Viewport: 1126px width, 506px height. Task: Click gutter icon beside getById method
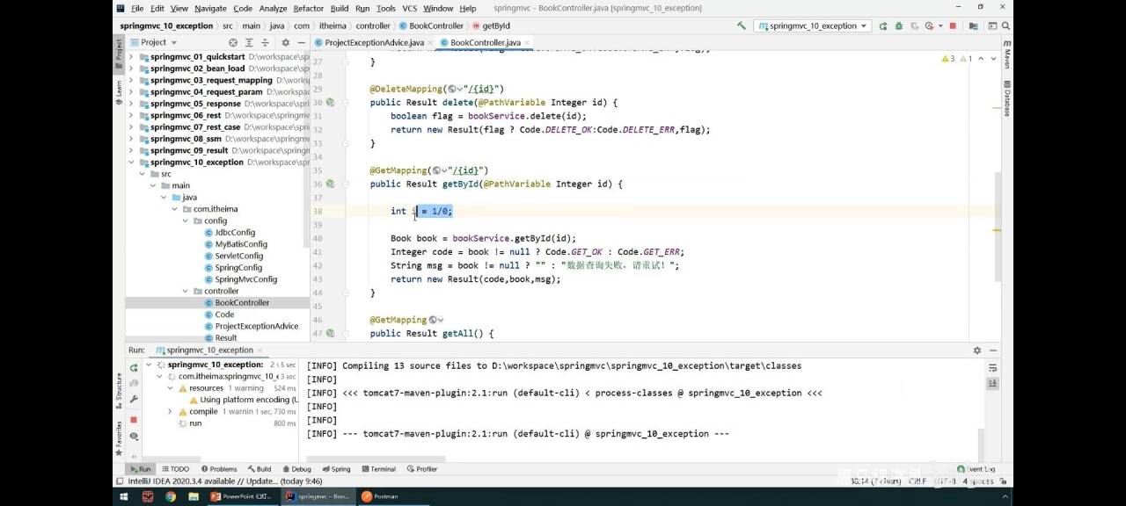[331, 184]
